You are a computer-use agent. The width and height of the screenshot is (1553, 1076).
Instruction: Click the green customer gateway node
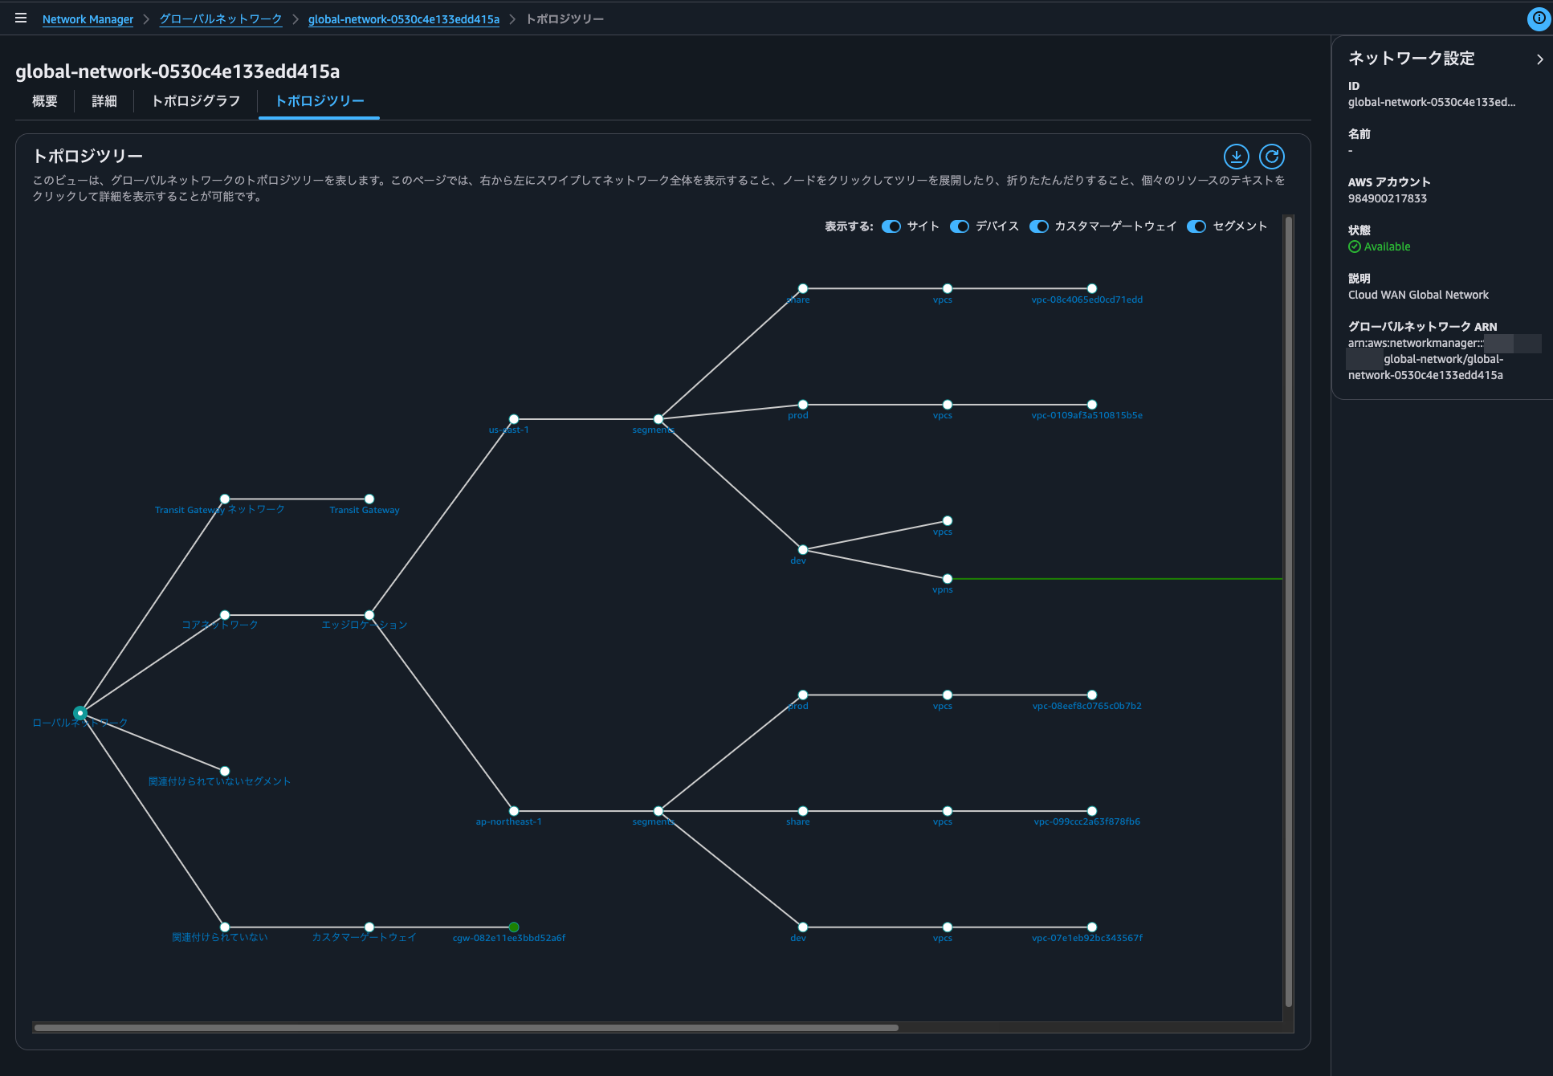[x=514, y=927]
